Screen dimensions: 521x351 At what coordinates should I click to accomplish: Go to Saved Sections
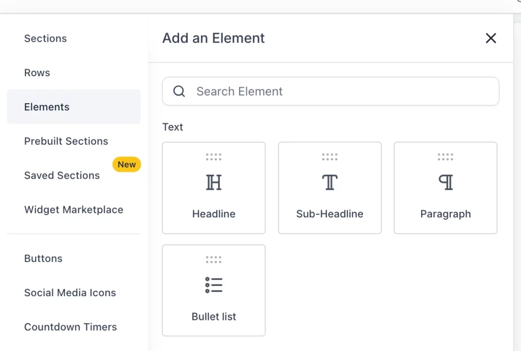(62, 176)
